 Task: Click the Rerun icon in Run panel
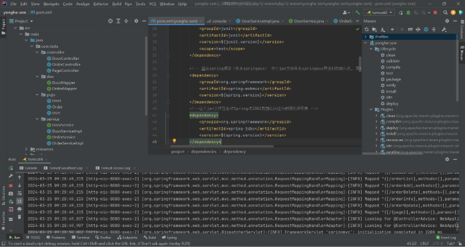pyautogui.click(x=11, y=168)
